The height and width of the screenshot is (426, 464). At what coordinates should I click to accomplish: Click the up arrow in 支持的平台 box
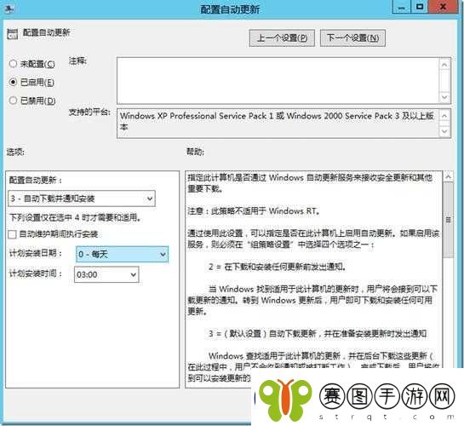click(444, 116)
